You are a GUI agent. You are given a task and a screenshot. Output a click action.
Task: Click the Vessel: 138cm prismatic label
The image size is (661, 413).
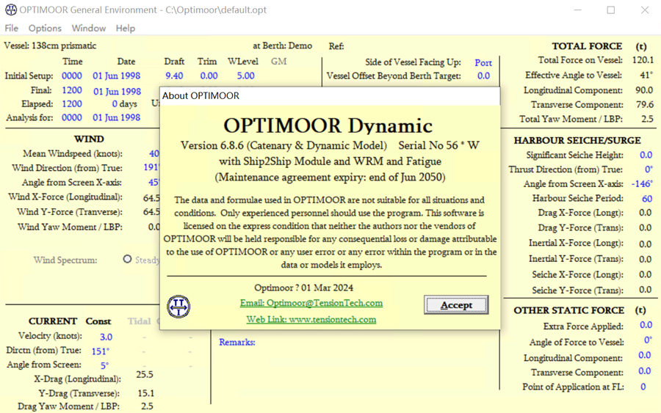(x=50, y=45)
